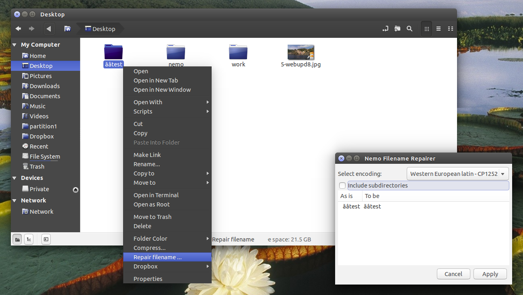
Task: Hide the sidebar using the panel toggle icon
Action: click(46, 239)
